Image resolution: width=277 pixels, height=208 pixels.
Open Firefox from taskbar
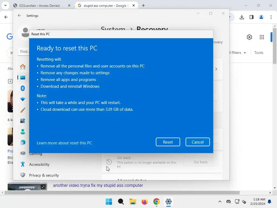[145, 201]
